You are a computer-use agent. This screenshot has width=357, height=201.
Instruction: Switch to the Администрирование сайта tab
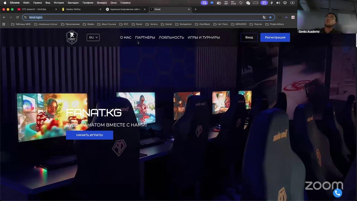[126, 9]
